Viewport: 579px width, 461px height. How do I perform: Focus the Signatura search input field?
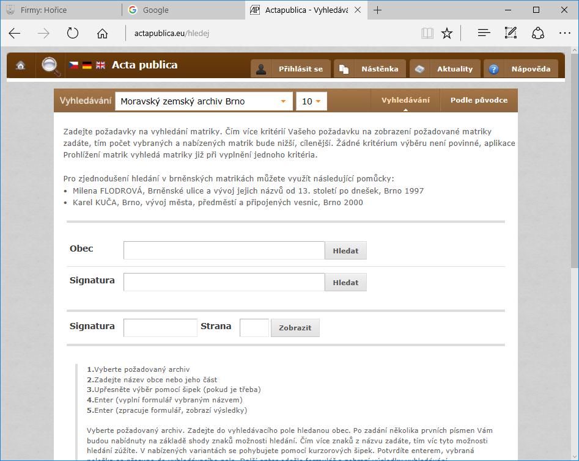[x=224, y=282]
